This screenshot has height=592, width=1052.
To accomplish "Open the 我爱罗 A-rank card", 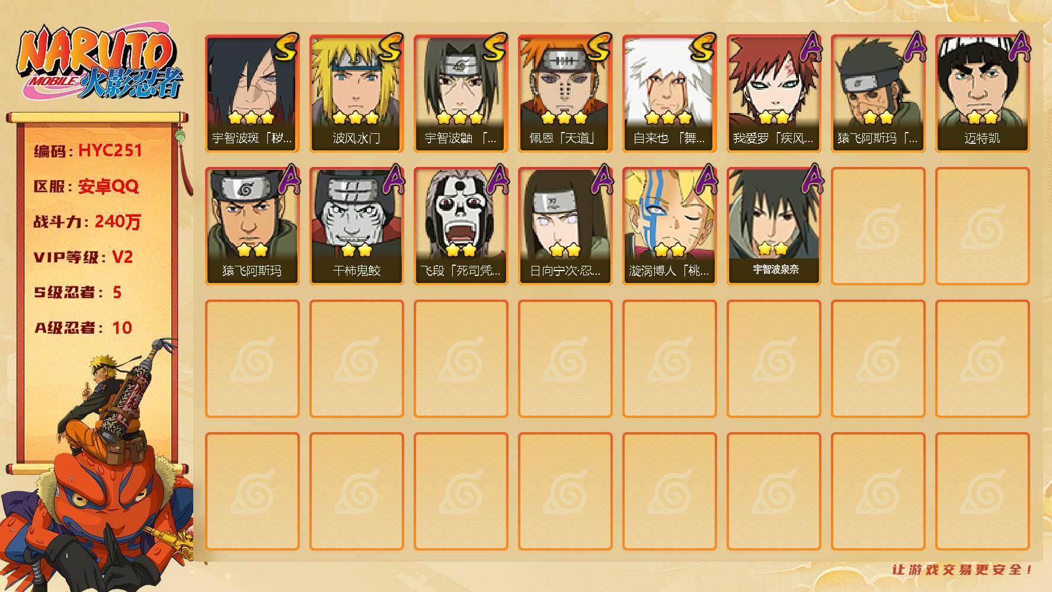I will coord(773,94).
